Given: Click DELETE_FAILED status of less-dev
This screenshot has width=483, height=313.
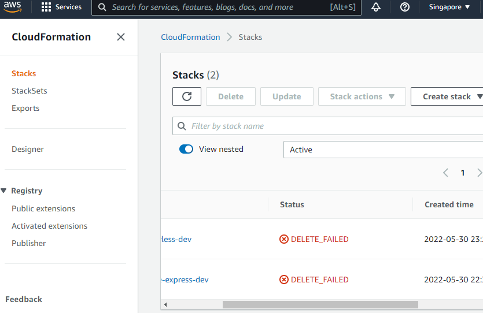Looking at the screenshot, I should coord(320,239).
